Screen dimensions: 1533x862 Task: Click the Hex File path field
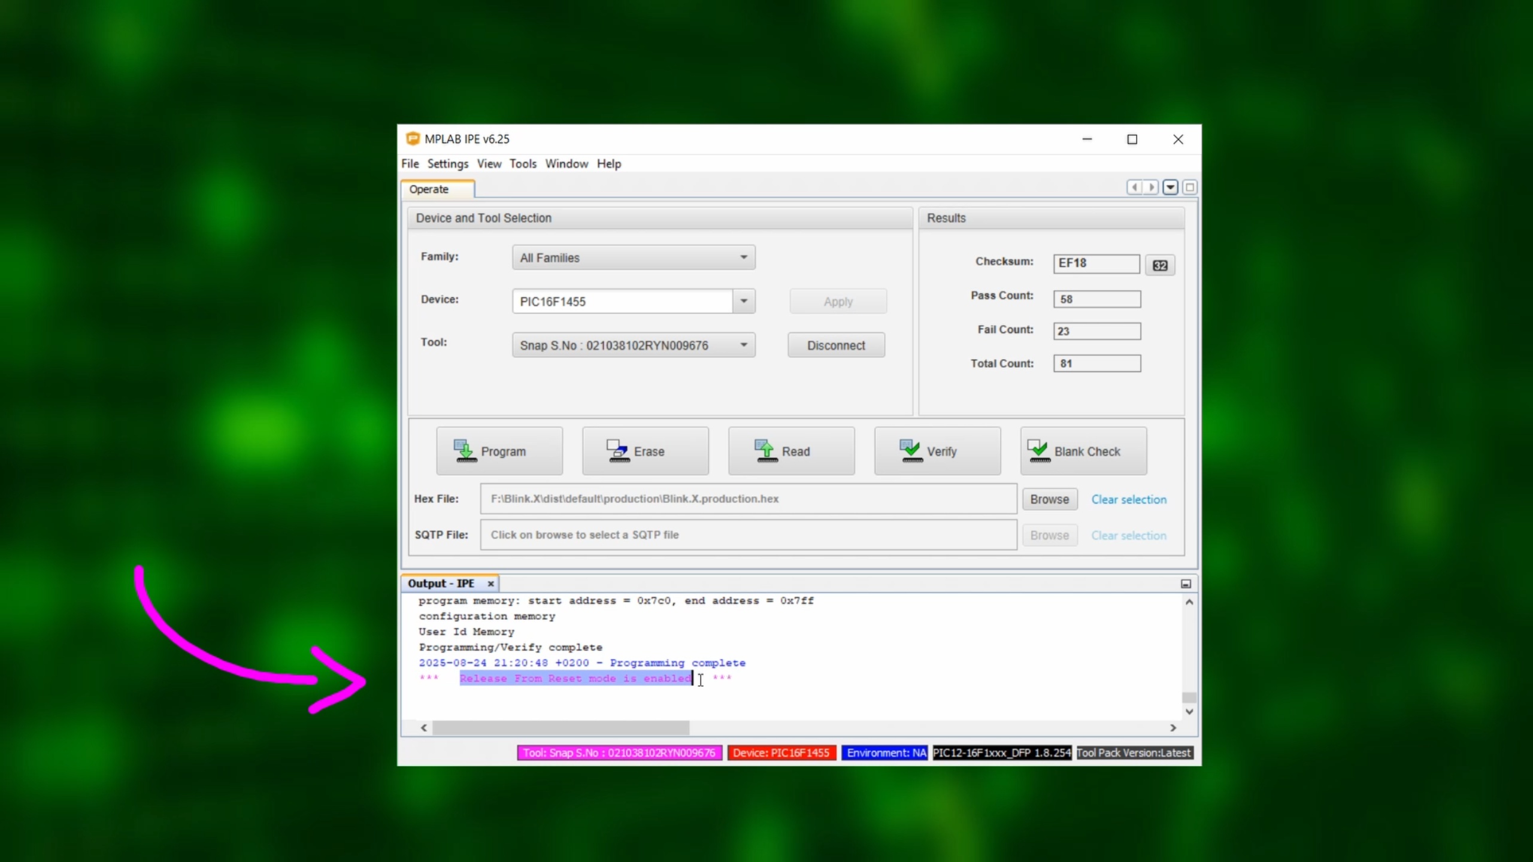pyautogui.click(x=748, y=499)
